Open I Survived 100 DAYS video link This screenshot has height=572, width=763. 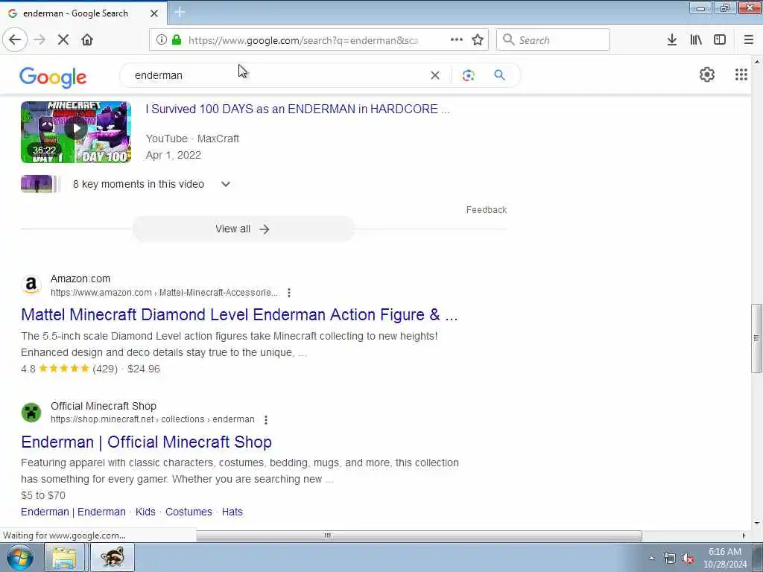pyautogui.click(x=298, y=109)
